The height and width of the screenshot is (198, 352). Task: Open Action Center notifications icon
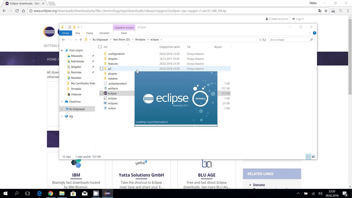(345, 194)
